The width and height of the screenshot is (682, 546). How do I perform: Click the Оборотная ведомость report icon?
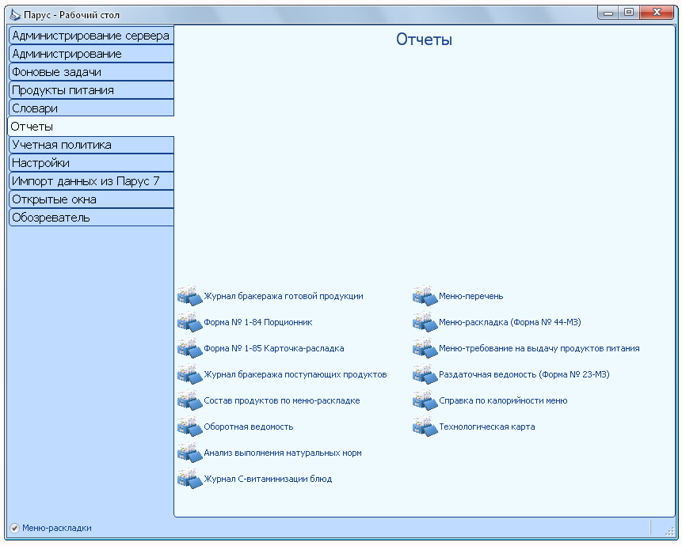pyautogui.click(x=190, y=427)
